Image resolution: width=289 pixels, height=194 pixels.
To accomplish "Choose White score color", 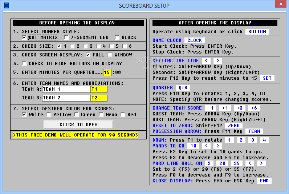I will coord(24,115).
